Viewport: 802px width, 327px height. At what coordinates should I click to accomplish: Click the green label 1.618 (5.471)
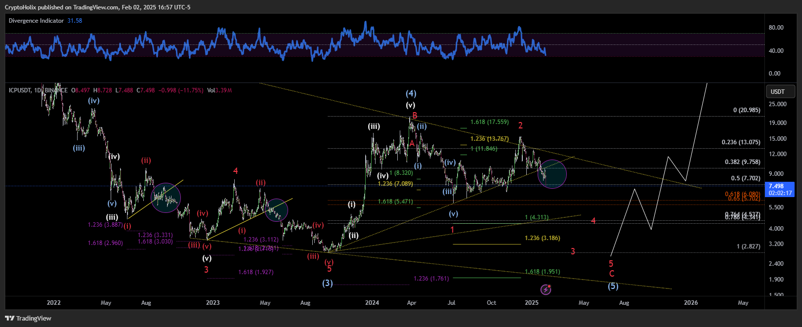(395, 202)
